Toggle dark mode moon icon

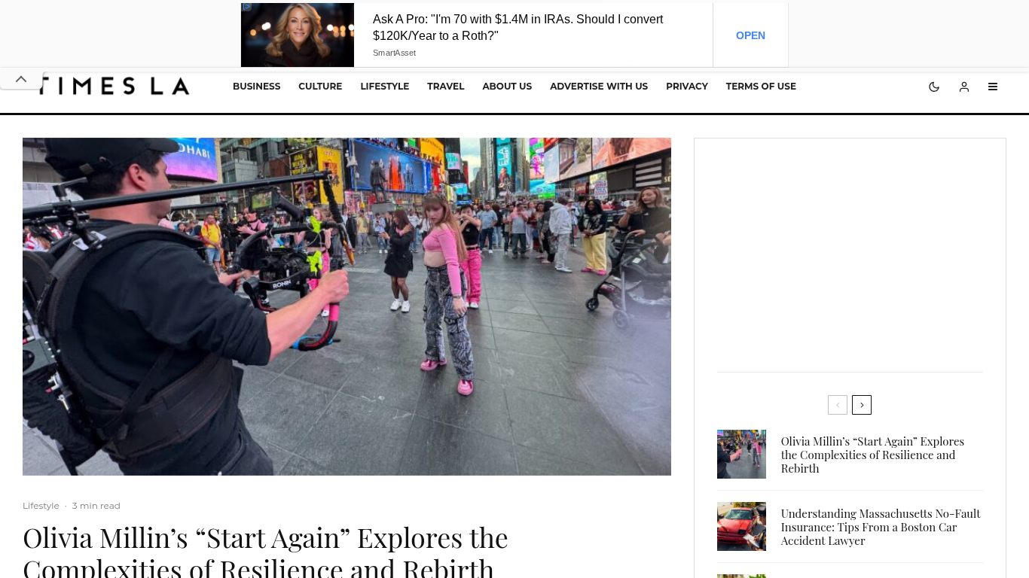coord(934,87)
